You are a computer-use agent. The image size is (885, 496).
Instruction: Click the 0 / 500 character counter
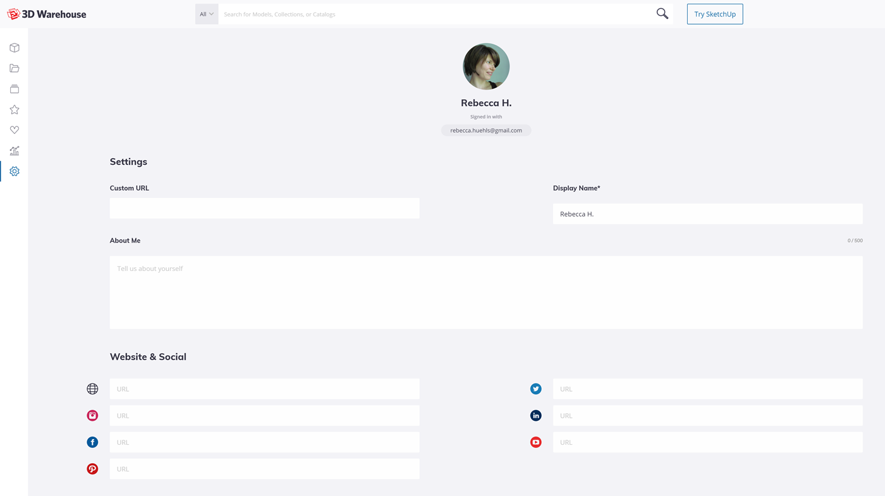coord(855,241)
